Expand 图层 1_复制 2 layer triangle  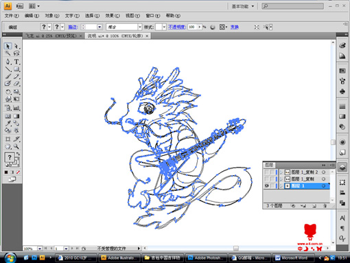point(281,172)
